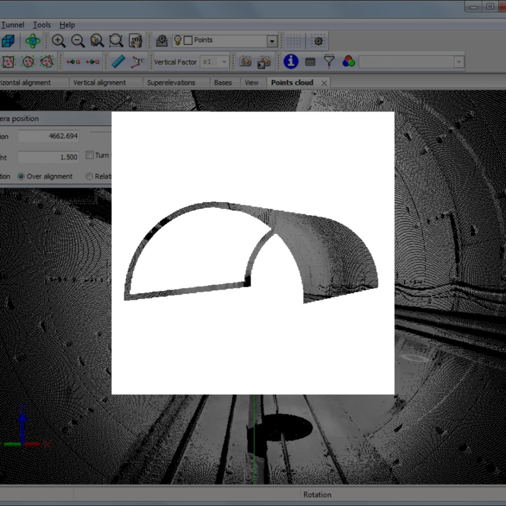
Task: Switch to the 3D cube view
Action: coord(8,41)
